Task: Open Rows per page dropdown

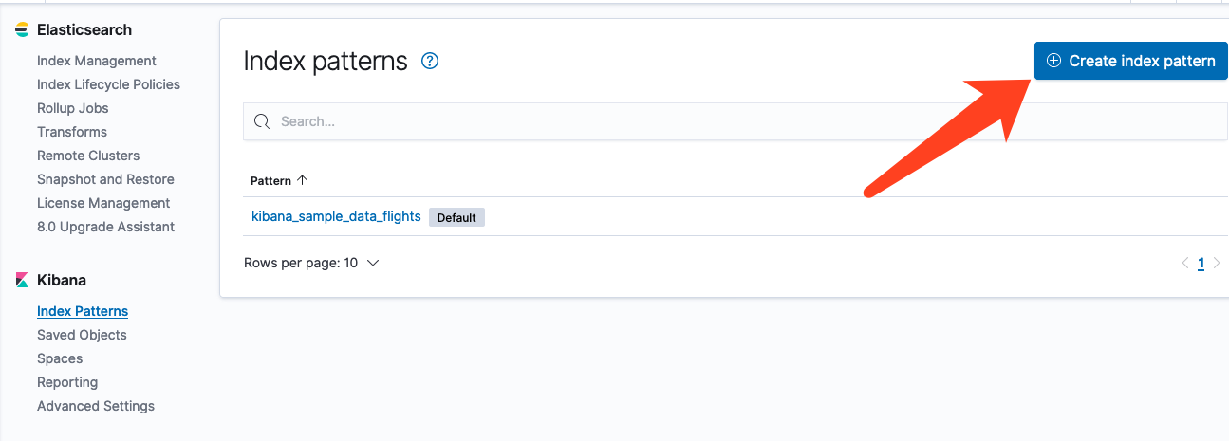Action: coord(311,263)
